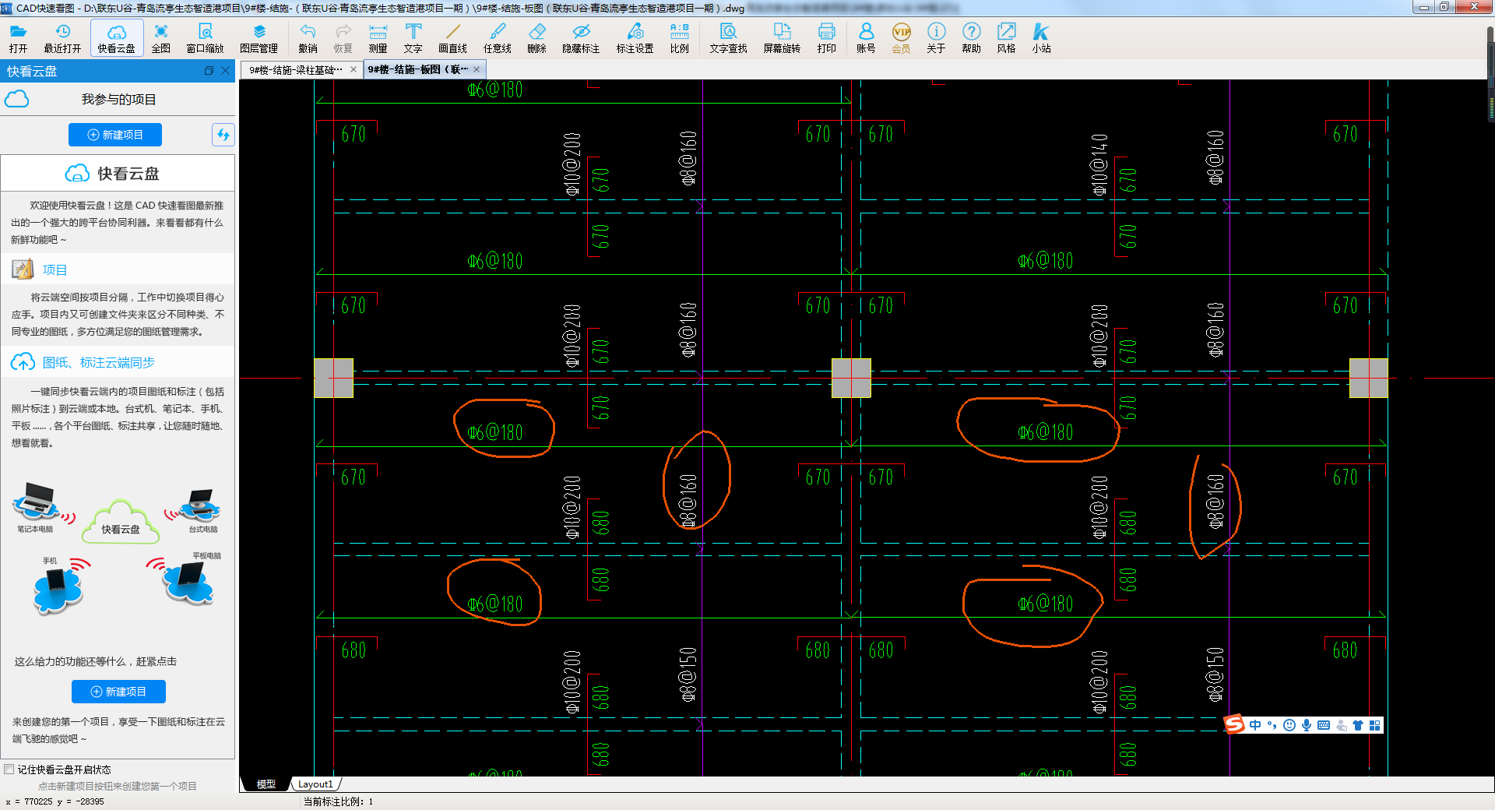Open the 小站 icon
This screenshot has height=810, width=1495.
1042,37
